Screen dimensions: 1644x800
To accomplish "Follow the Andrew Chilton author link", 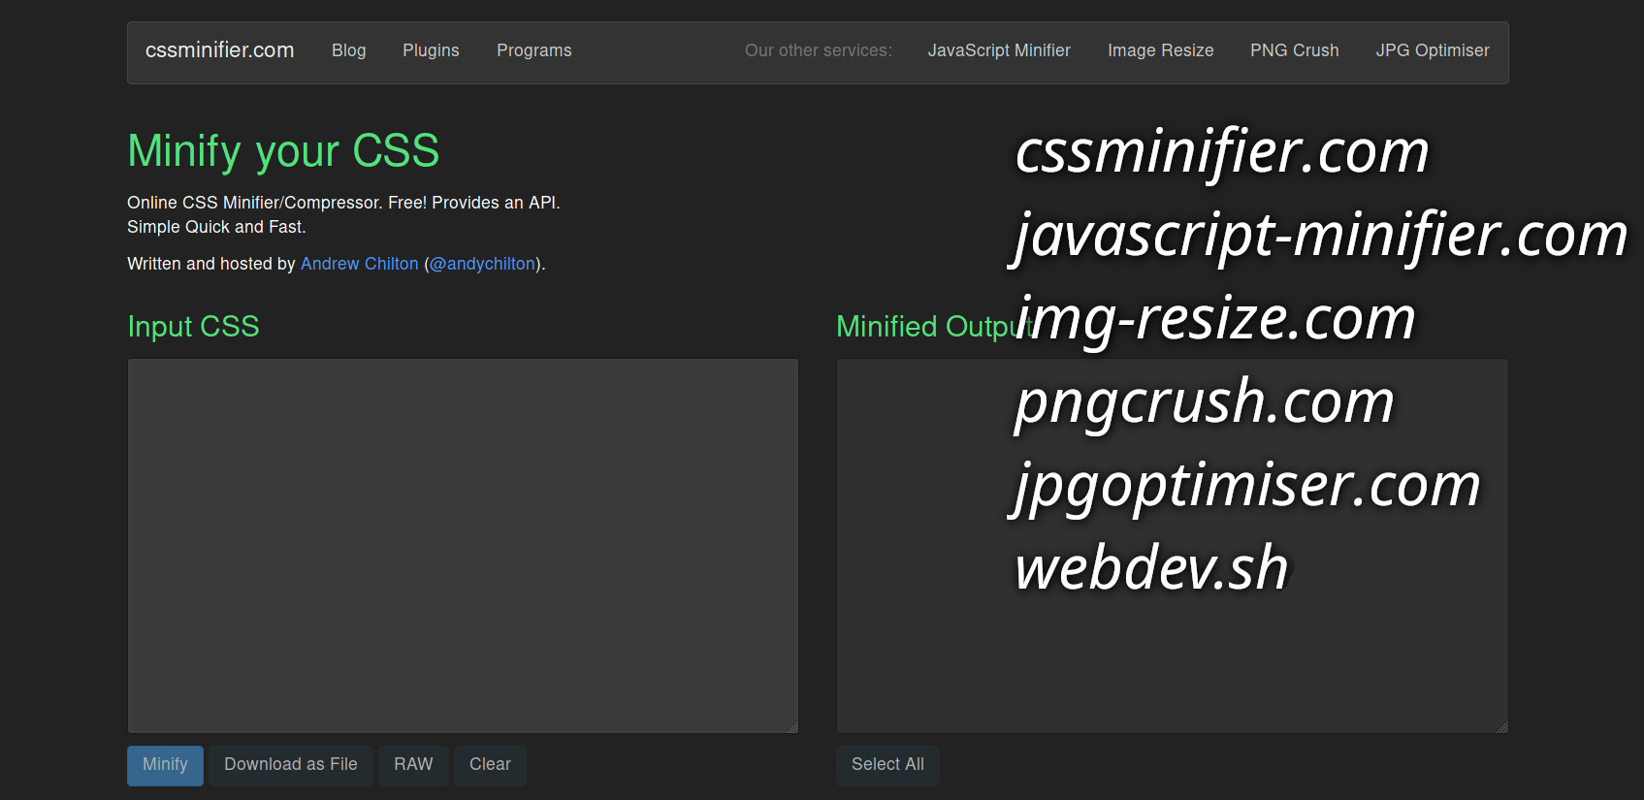I will click(x=360, y=264).
